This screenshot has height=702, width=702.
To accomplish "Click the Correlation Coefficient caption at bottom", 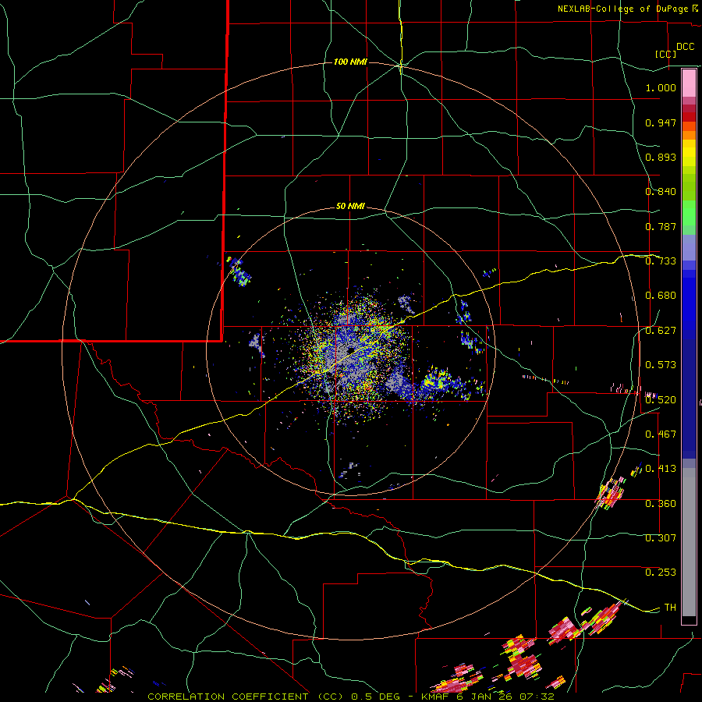I will (x=351, y=697).
